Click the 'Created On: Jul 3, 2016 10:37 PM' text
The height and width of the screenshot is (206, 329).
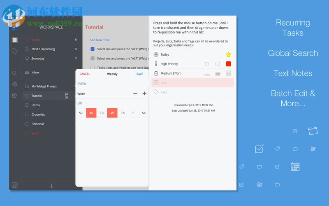coord(193,105)
